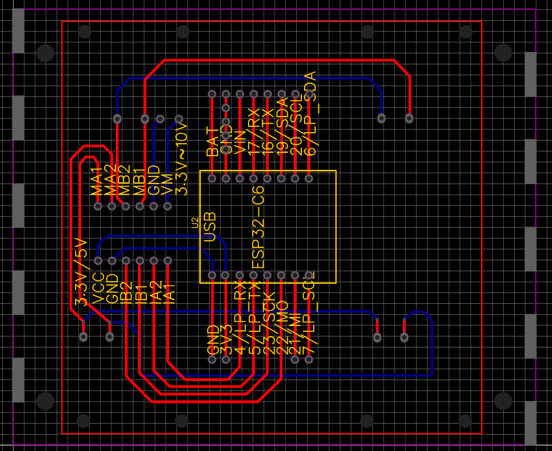Click the large top-right mounting hole
Viewport: 552px width, 451px height.
503,53
